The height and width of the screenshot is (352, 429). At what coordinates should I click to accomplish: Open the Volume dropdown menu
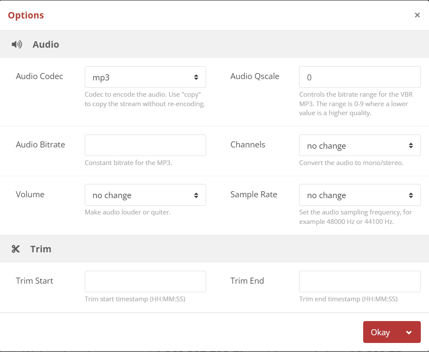(x=145, y=195)
